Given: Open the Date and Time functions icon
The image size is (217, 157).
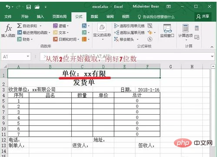Looking at the screenshot, I should click(55, 39).
